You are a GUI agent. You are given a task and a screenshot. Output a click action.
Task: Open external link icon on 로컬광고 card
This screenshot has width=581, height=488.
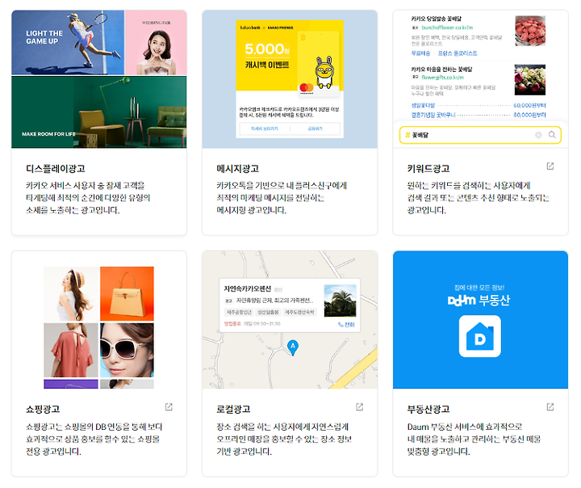pyautogui.click(x=359, y=406)
